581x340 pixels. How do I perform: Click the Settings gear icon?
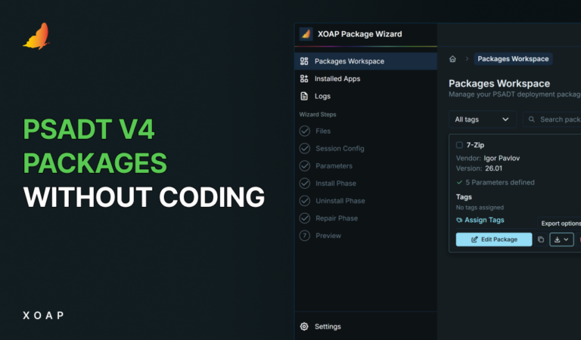(x=304, y=326)
